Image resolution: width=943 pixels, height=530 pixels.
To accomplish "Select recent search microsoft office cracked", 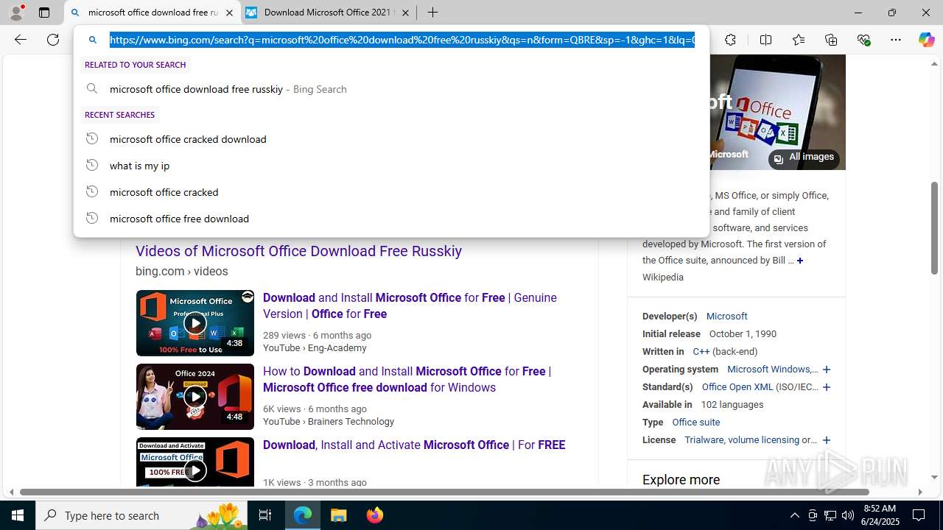I will click(x=391, y=192).
